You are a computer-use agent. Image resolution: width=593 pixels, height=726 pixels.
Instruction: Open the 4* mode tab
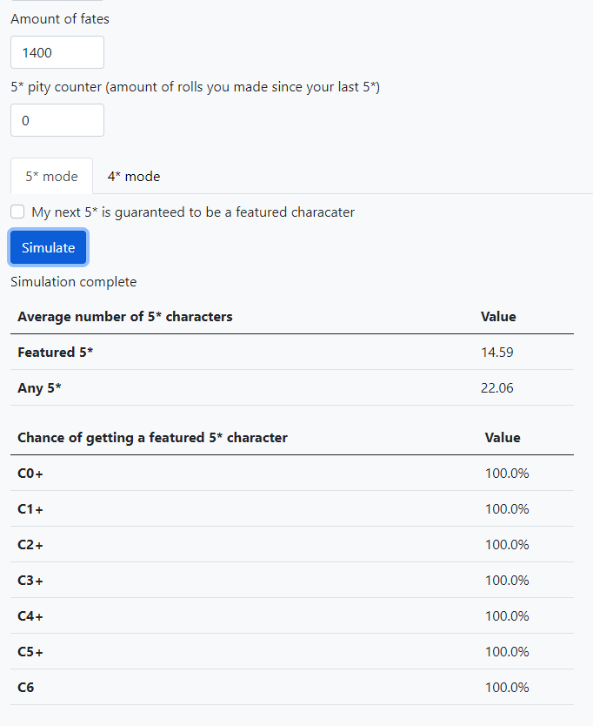tap(134, 176)
